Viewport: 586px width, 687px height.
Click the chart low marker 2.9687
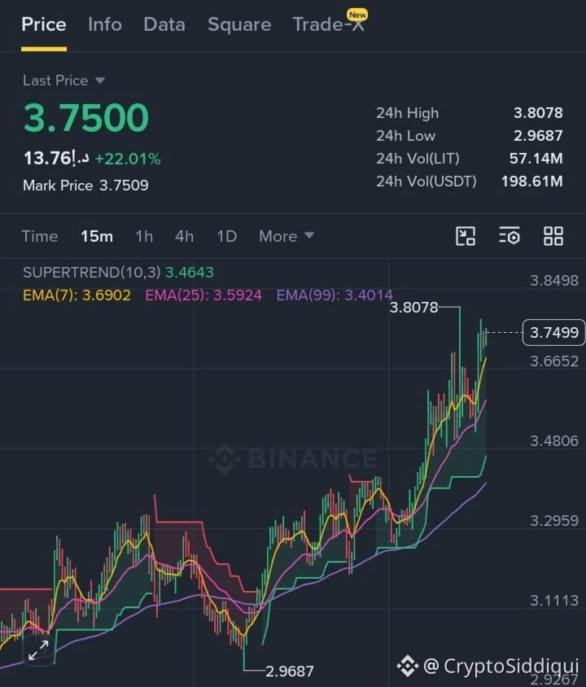(x=290, y=672)
